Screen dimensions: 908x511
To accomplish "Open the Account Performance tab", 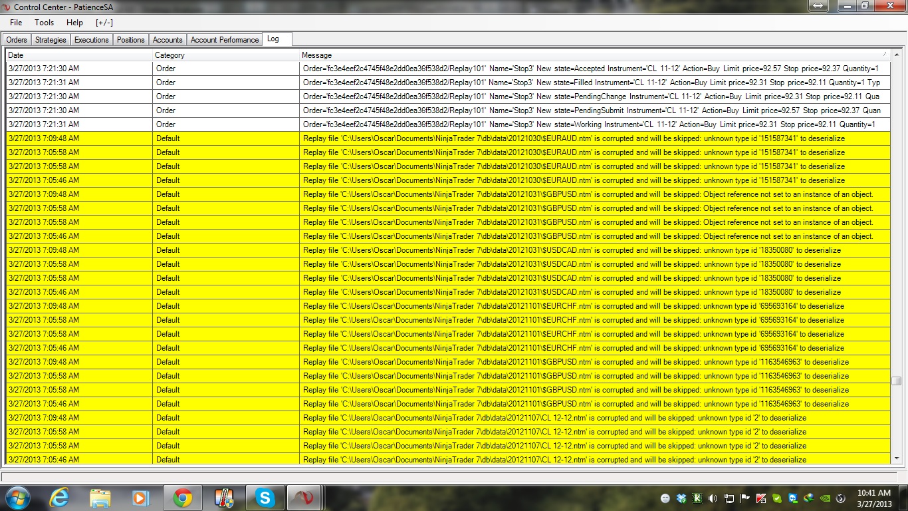I will [225, 40].
